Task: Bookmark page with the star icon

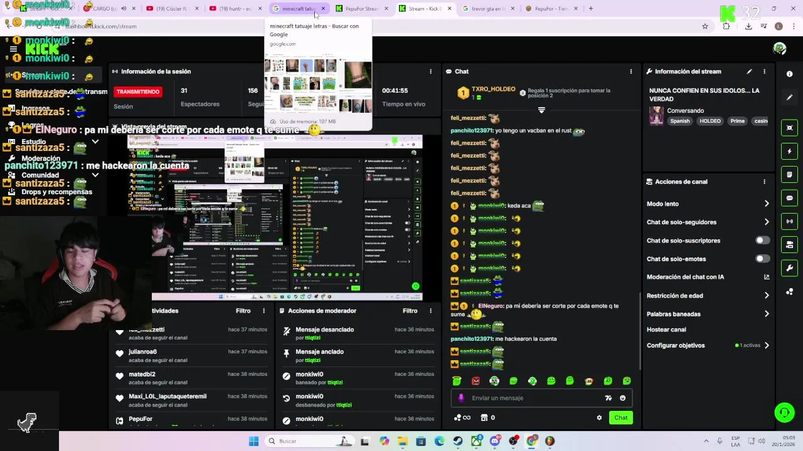Action: [705, 26]
